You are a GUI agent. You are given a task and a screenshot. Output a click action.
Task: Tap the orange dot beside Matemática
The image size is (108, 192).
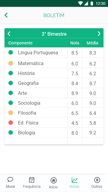[11, 63]
